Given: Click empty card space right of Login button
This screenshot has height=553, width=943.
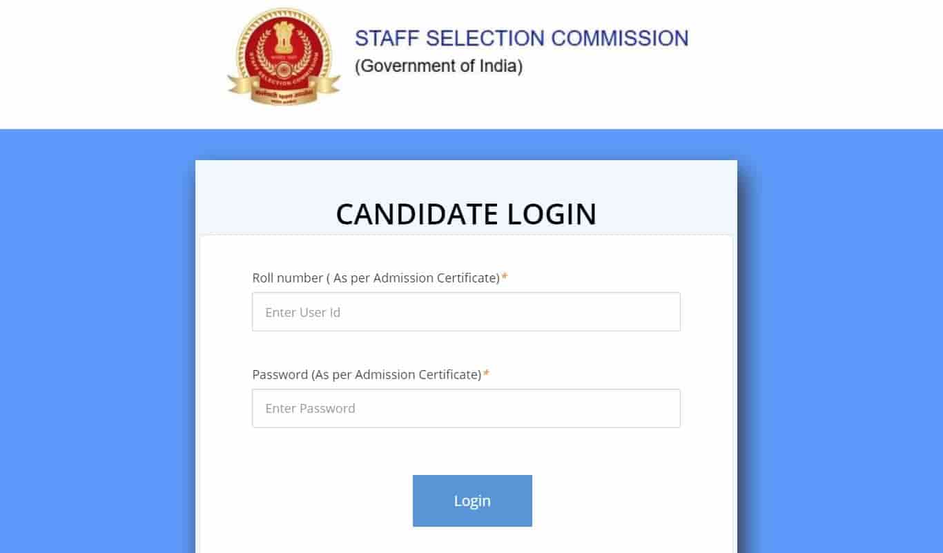Looking at the screenshot, I should [x=621, y=501].
